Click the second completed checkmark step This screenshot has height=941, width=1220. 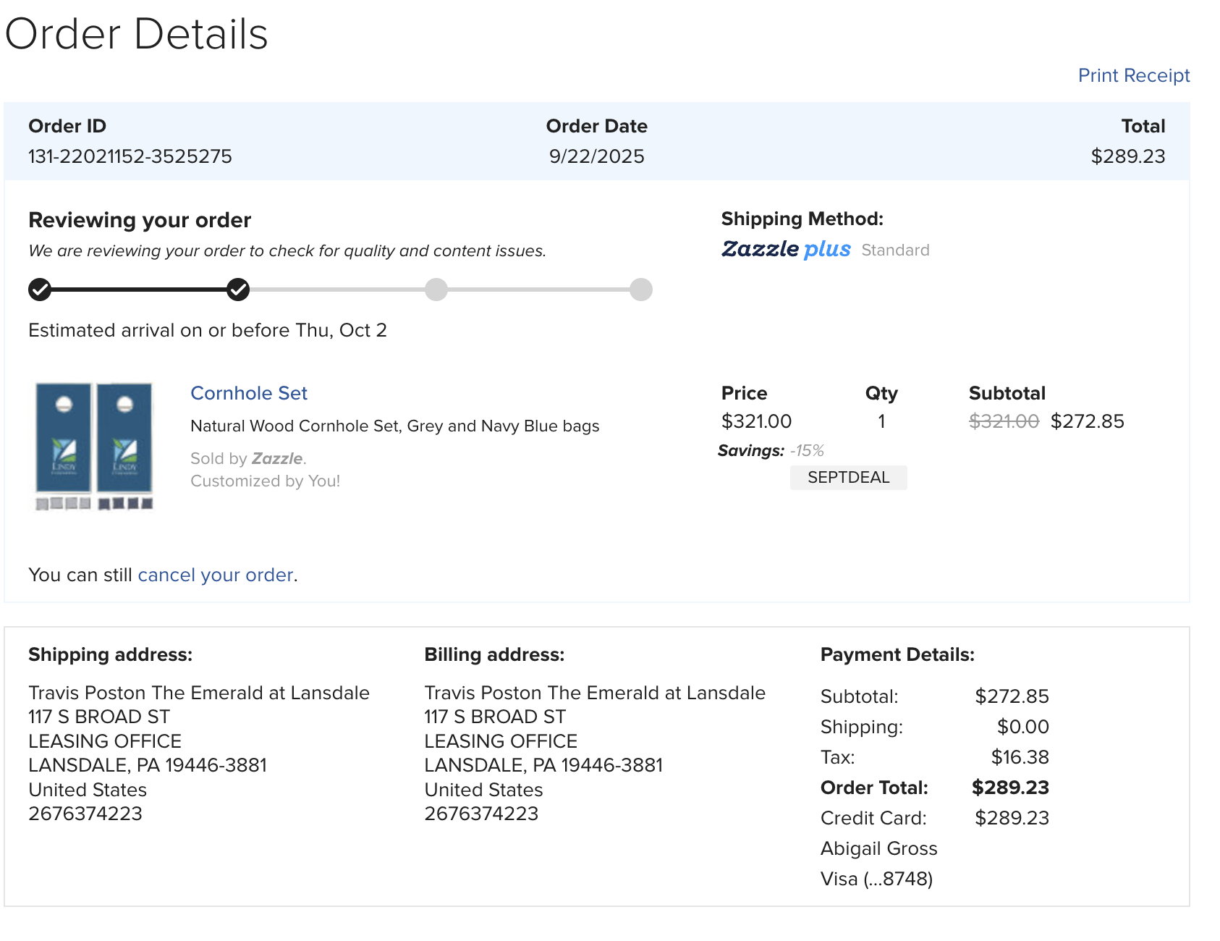coord(238,290)
